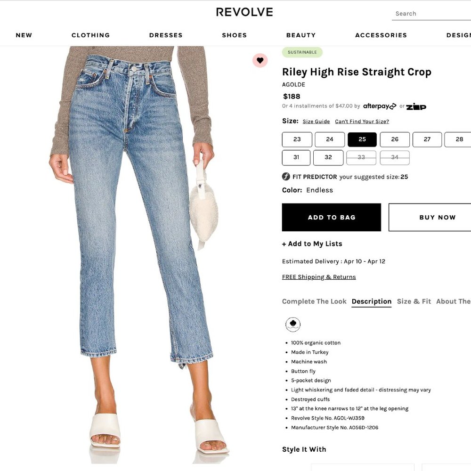Viewport: 471px width, 471px height.
Task: Click the REVOLVE logo
Action: coord(244,12)
